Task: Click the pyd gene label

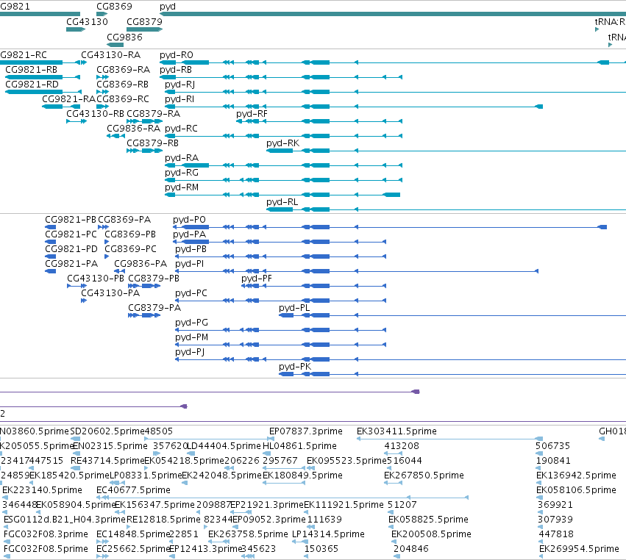Action: pyautogui.click(x=167, y=7)
